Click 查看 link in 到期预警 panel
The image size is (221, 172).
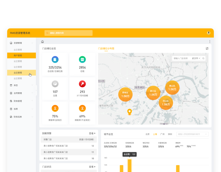point(92,133)
